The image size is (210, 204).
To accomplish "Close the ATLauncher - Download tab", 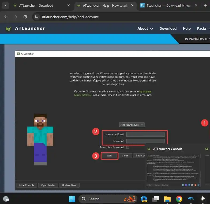I will pos(69,5).
